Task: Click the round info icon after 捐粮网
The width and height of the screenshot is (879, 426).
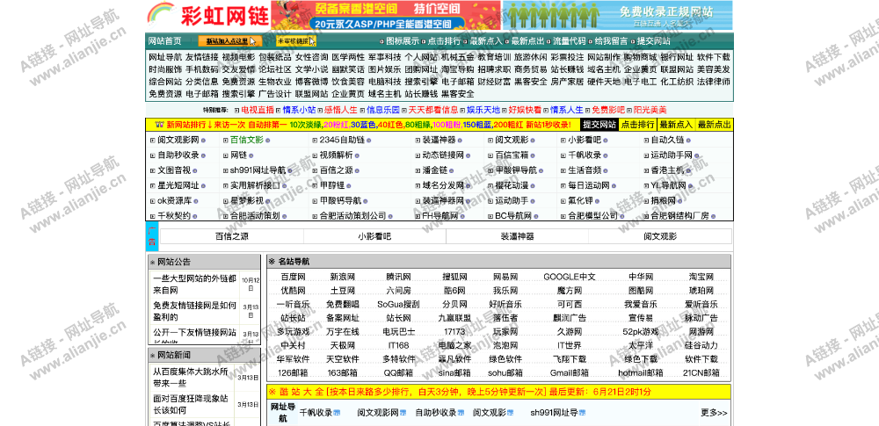Action: [x=680, y=200]
